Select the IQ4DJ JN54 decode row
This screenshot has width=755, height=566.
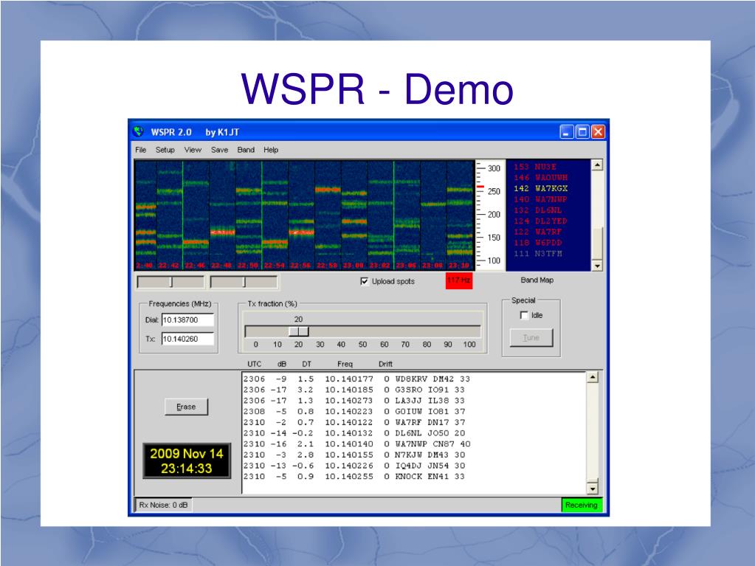pos(354,466)
